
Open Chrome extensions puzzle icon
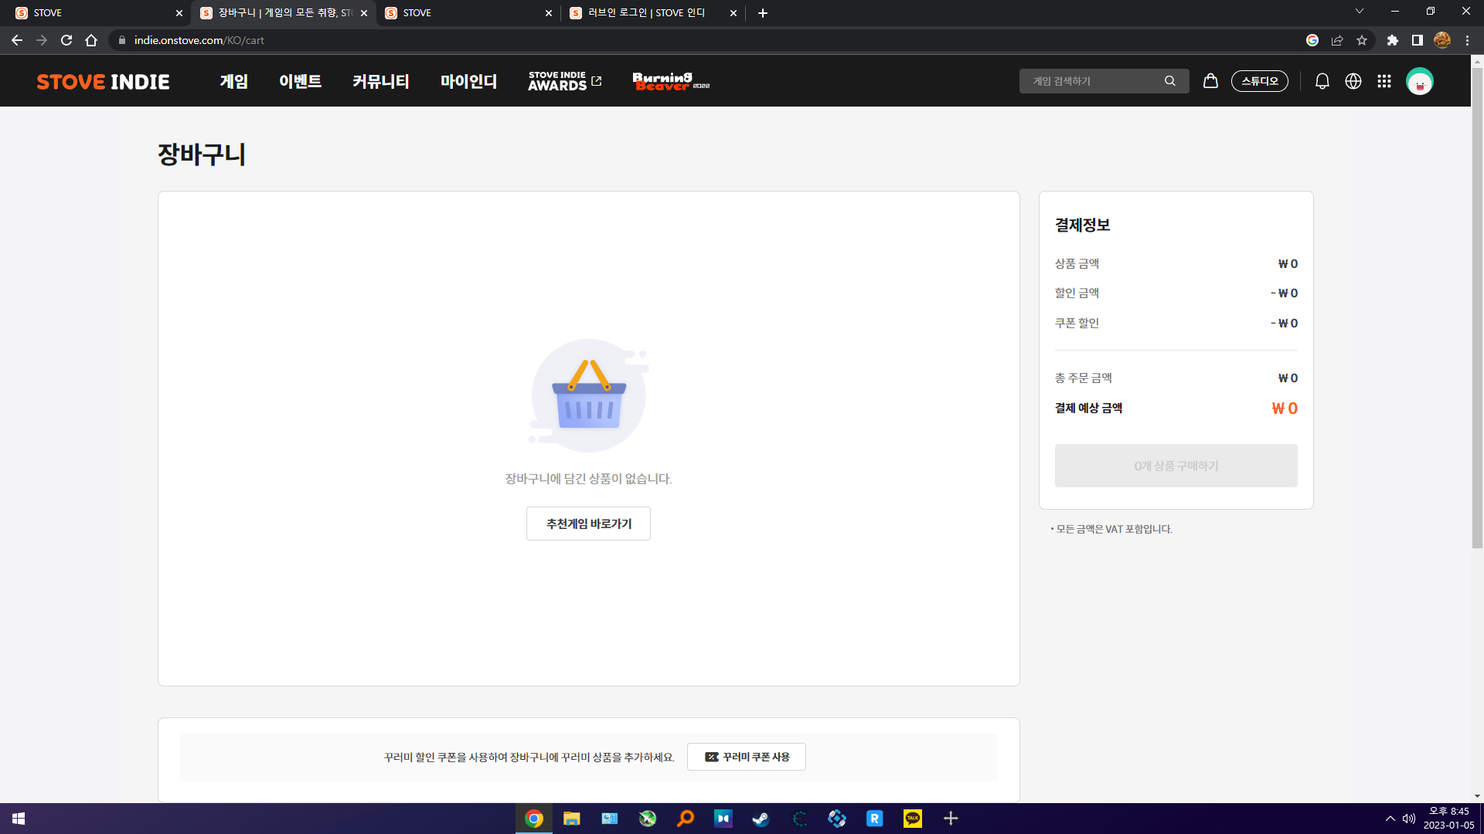coord(1392,40)
